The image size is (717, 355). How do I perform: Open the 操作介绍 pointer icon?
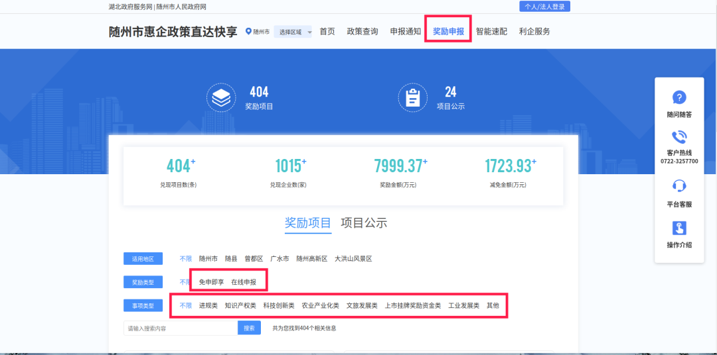pyautogui.click(x=679, y=228)
